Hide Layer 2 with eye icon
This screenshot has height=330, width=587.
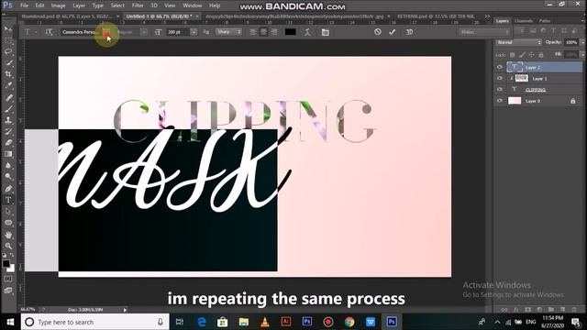click(x=499, y=67)
